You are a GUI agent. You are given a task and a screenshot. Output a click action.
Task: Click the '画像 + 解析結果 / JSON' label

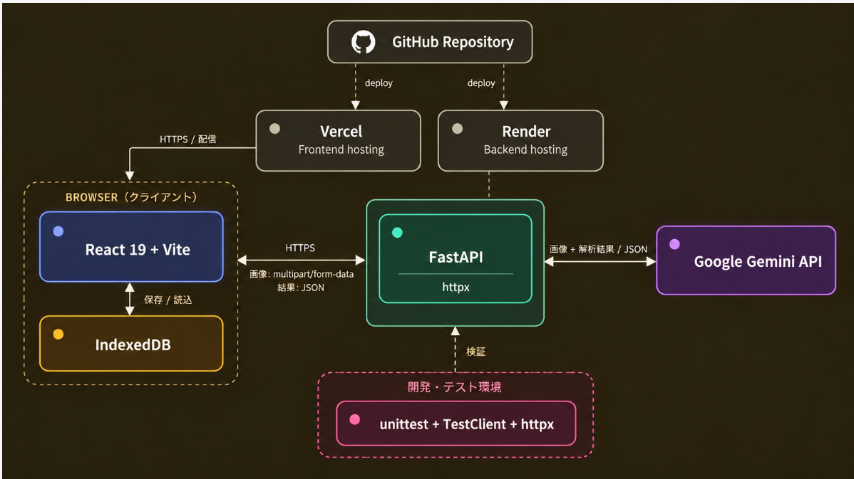click(599, 249)
